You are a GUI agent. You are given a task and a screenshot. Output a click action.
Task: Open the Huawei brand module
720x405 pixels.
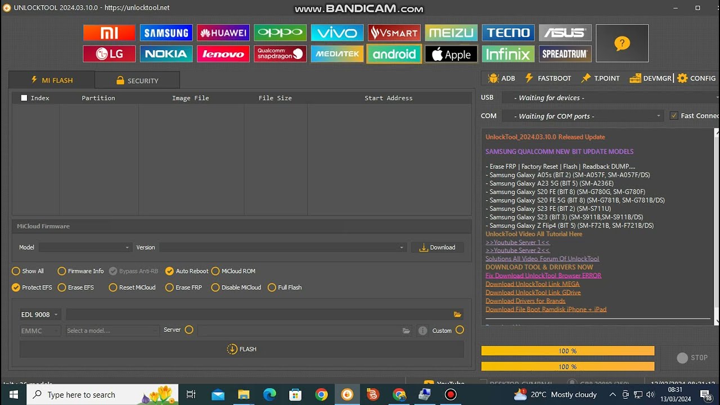pos(223,33)
